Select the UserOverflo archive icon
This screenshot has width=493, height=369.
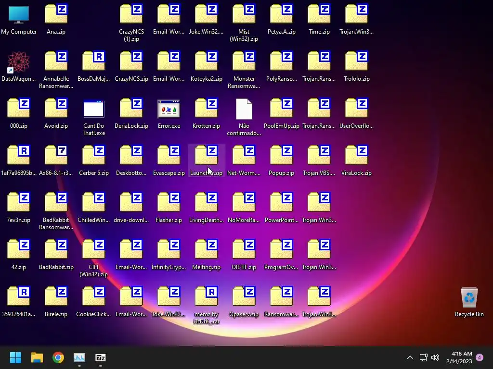(356, 108)
